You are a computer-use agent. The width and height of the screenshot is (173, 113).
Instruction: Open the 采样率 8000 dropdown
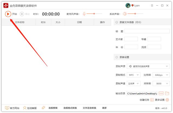[161, 84]
